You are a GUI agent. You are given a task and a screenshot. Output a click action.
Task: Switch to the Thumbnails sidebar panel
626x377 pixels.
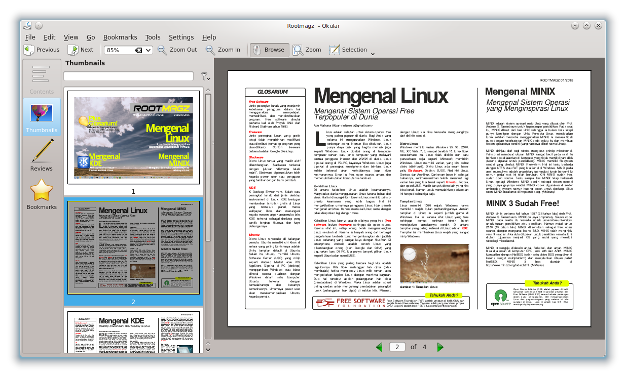[42, 116]
